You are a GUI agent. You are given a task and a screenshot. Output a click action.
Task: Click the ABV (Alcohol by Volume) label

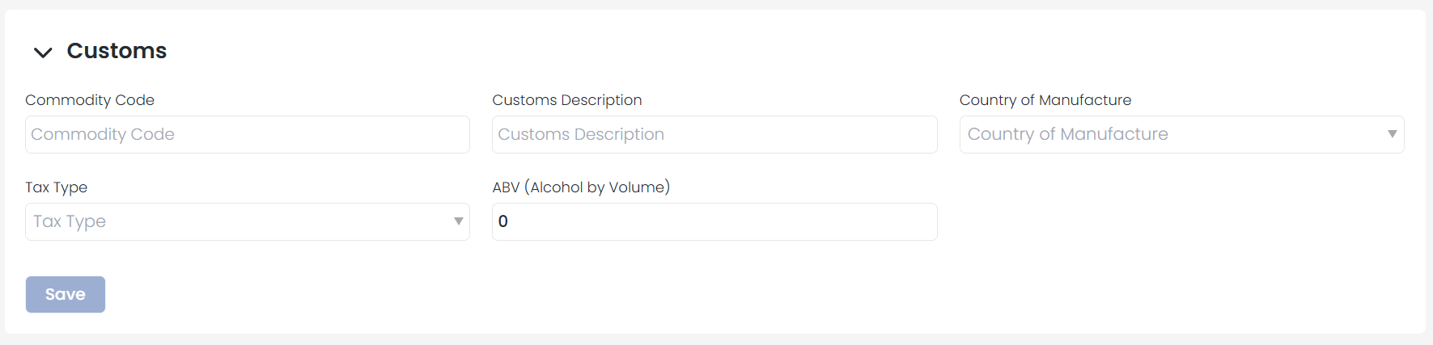(581, 187)
